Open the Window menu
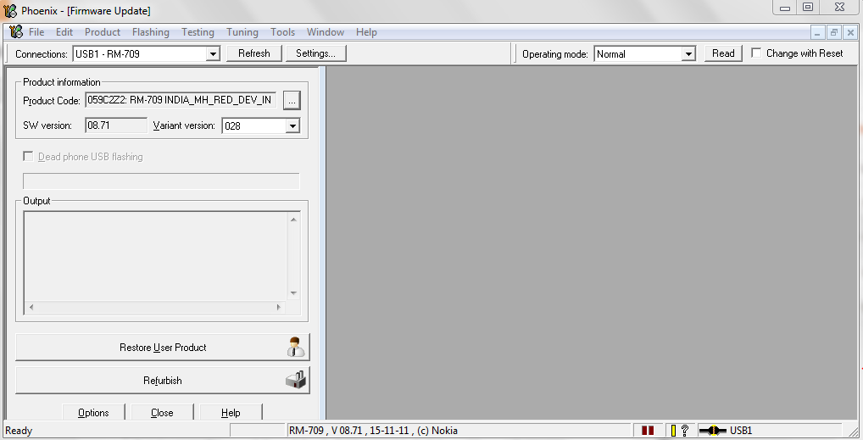The width and height of the screenshot is (863, 440). pyautogui.click(x=326, y=32)
